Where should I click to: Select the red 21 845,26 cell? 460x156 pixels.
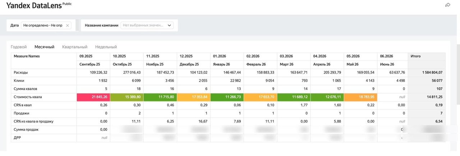[93, 97]
